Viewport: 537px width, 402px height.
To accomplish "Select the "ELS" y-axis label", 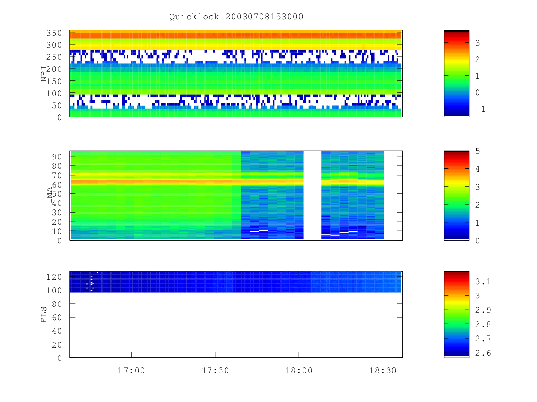I will click(x=44, y=314).
